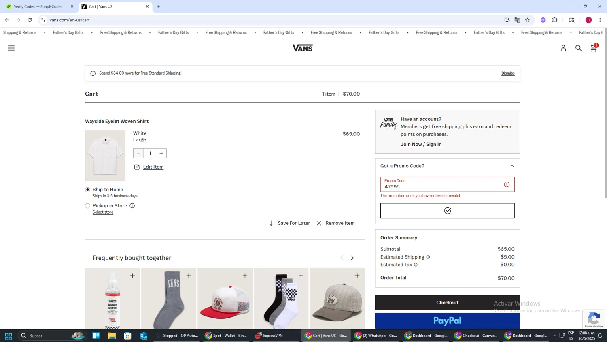Click Join Now / Sign In link

pos(421,144)
